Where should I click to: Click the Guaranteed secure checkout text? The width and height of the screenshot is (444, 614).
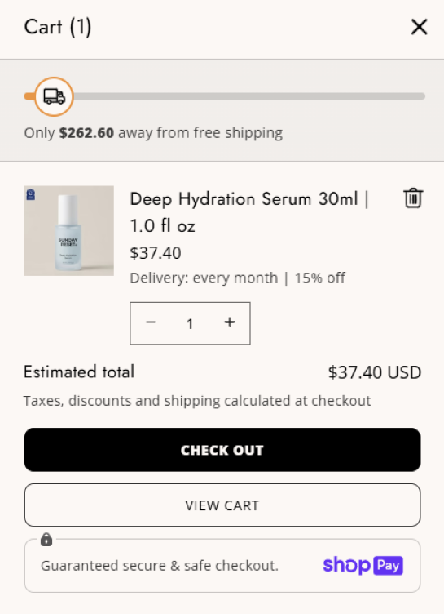pos(160,566)
